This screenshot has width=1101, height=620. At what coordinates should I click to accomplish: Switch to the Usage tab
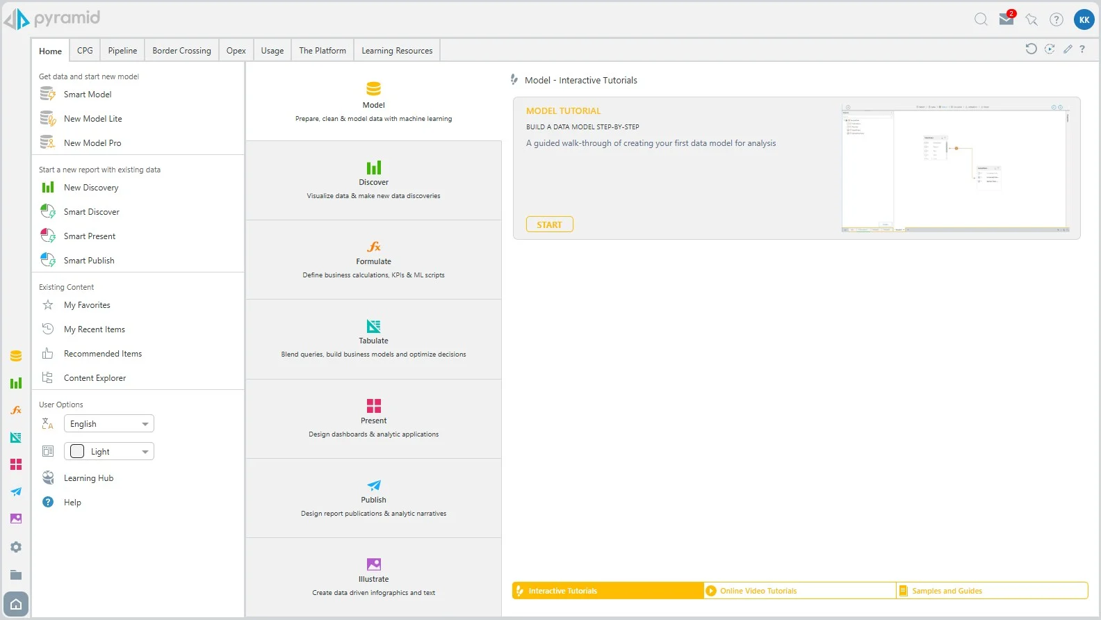(x=272, y=50)
